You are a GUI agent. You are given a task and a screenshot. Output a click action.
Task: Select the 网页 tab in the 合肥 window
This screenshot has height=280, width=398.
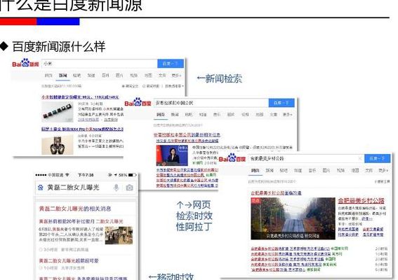point(255,170)
